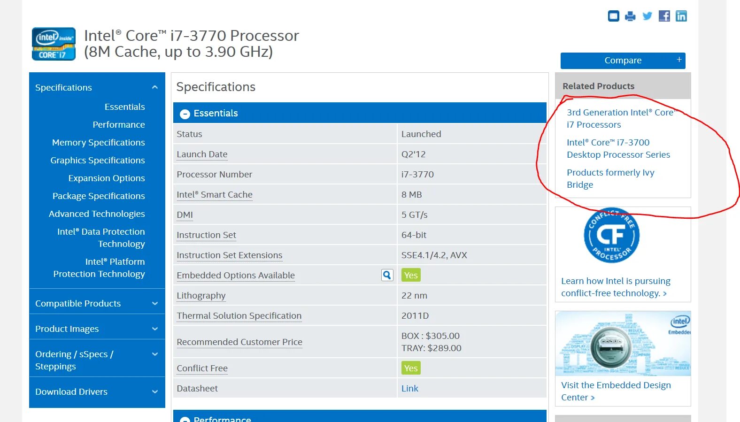
Task: Click magnifier icon beside Embedded Options Available
Action: pyautogui.click(x=387, y=275)
